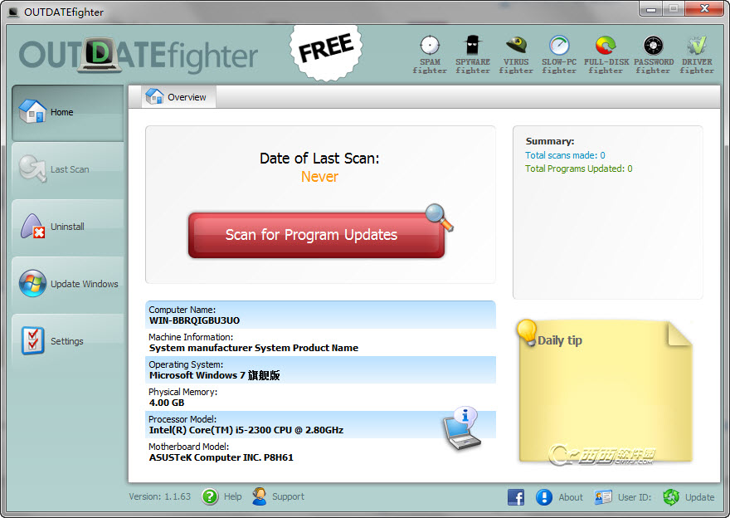Click the laptop system info icon

pos(461,428)
